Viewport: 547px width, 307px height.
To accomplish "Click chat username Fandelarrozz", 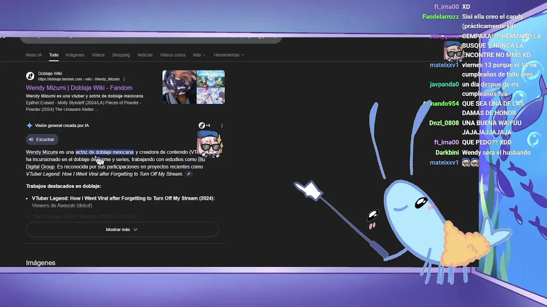I will 441,17.
